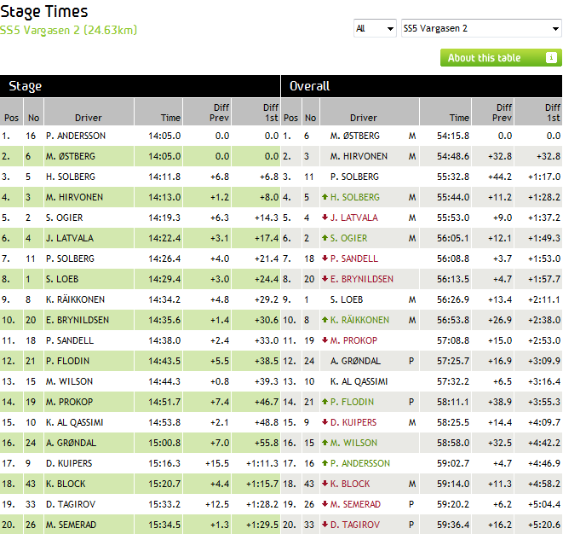The image size is (563, 534).
Task: Click red down arrow beside D. KUIPERS overall
Action: tap(325, 422)
